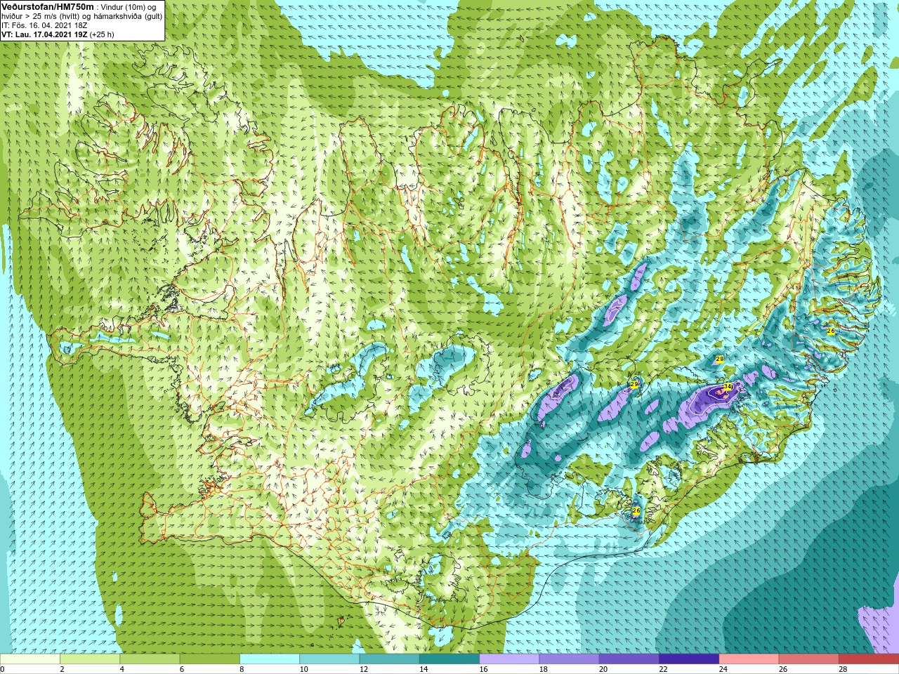This screenshot has height=674, width=899.
Task: Click the legend tick label 12
Action: (364, 670)
